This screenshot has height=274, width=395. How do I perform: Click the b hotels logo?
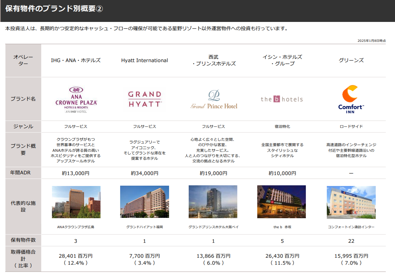coord(282,99)
